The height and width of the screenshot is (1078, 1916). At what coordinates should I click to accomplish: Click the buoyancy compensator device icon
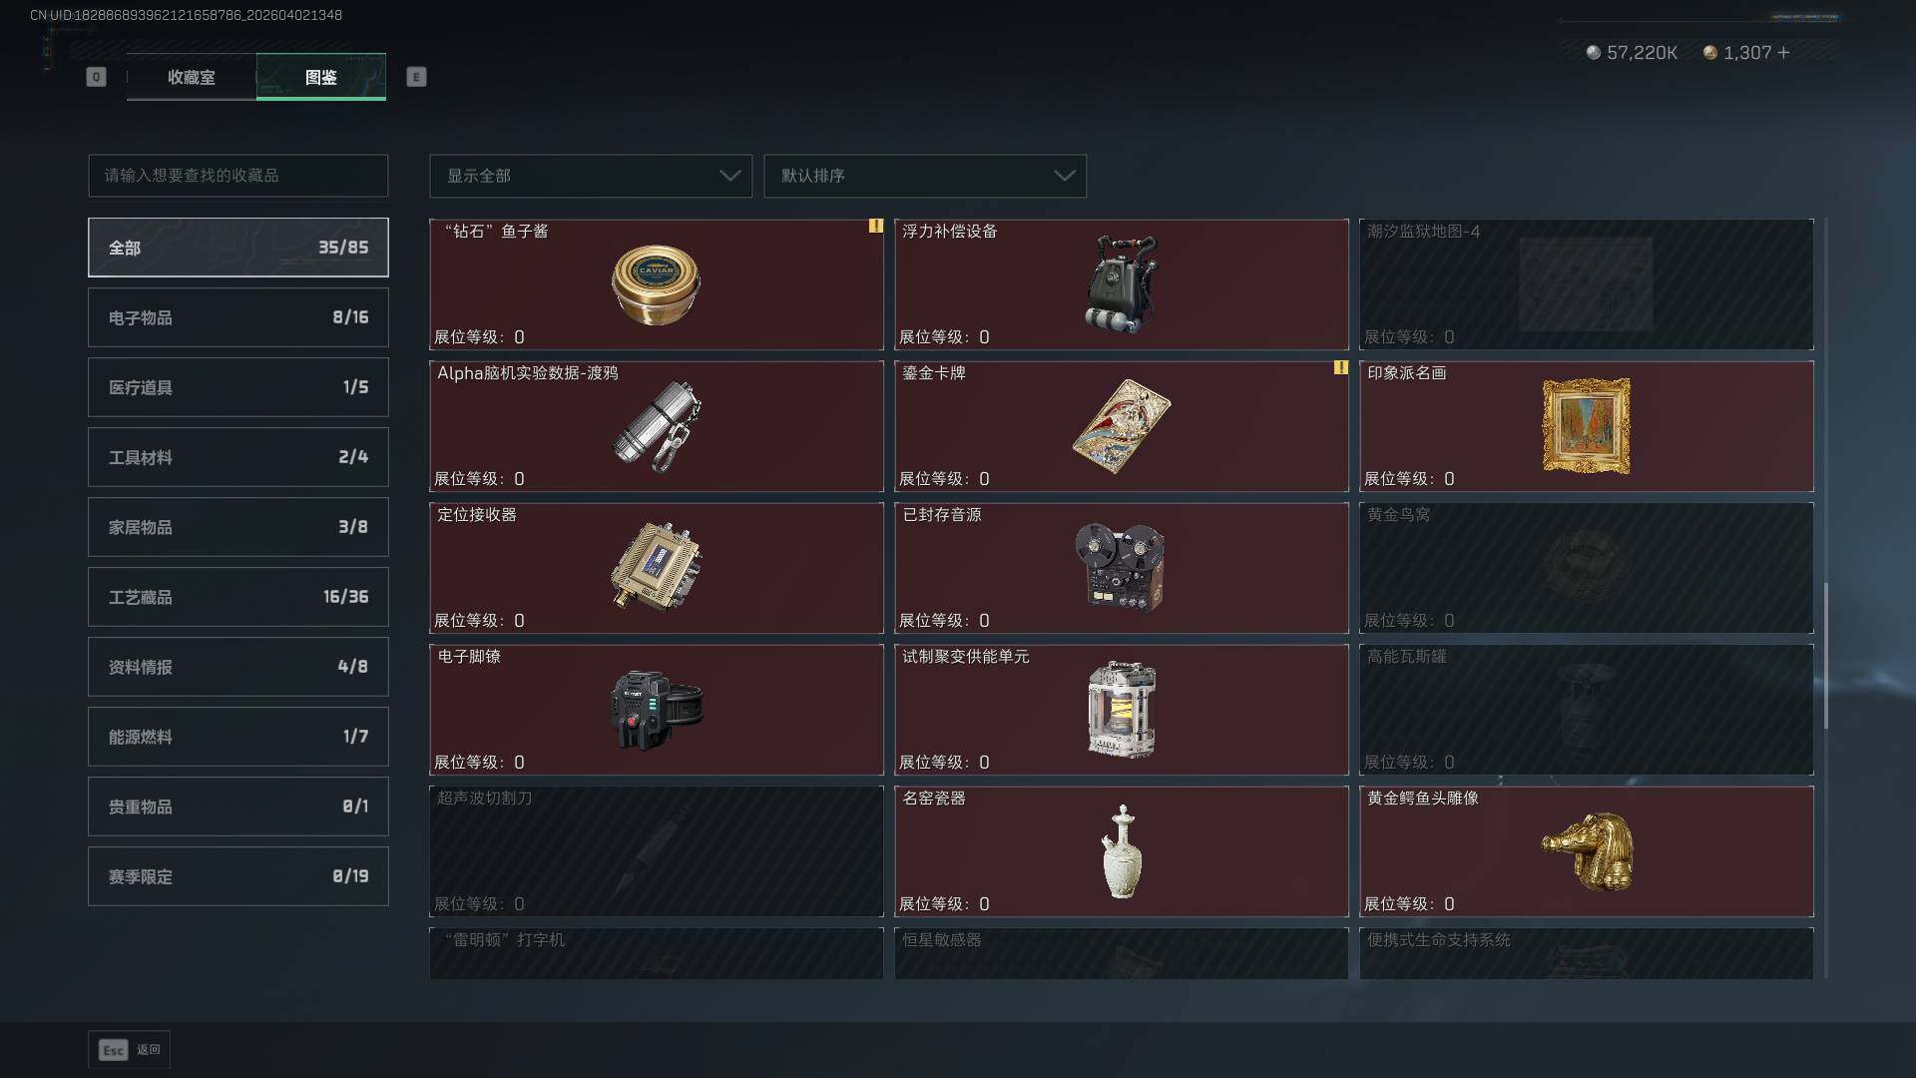pyautogui.click(x=1121, y=284)
